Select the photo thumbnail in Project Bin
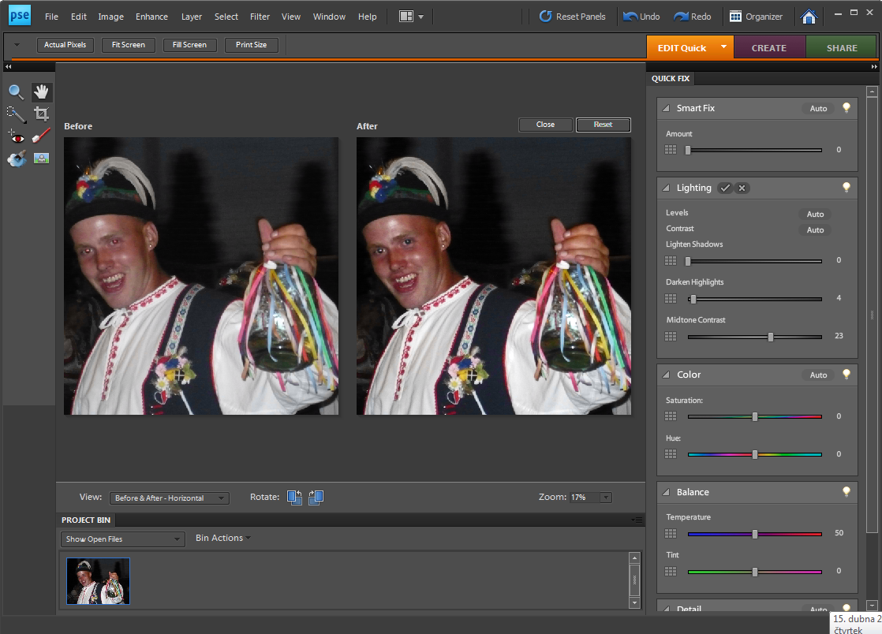The height and width of the screenshot is (634, 882). point(99,581)
